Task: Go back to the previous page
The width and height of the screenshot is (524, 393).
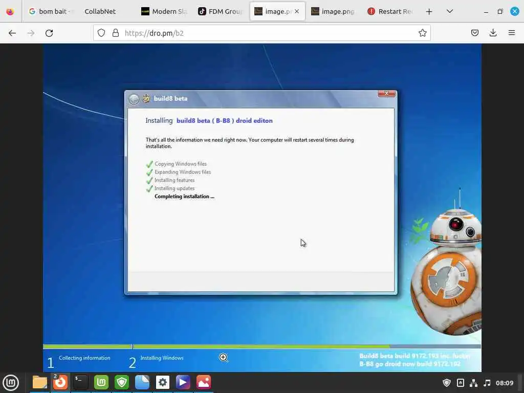Action: click(x=12, y=33)
